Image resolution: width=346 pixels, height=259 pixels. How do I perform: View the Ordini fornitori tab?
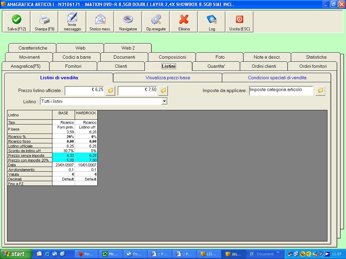[x=313, y=66]
